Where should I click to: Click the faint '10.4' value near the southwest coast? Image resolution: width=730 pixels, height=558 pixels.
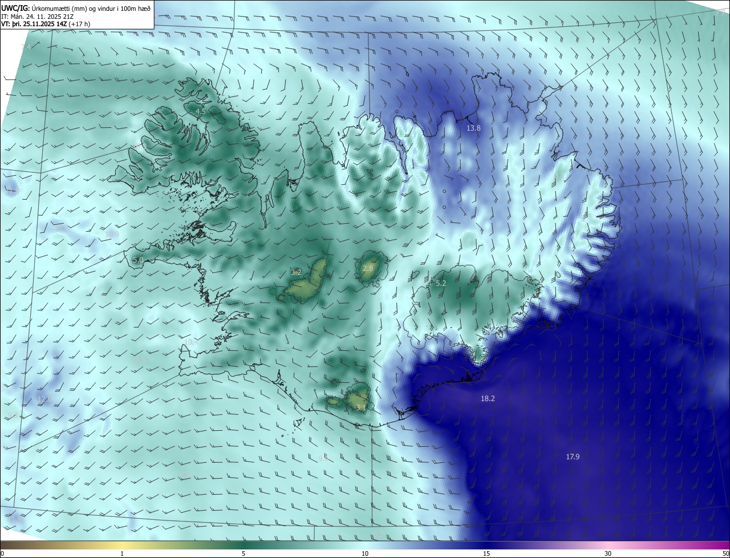192,342
